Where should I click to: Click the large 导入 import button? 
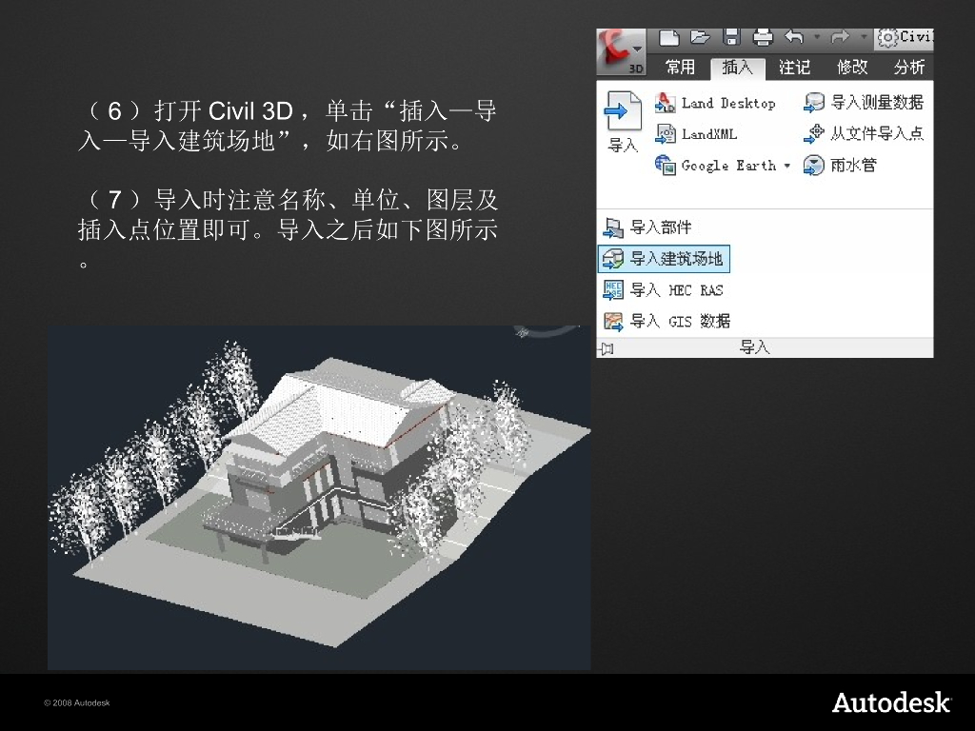point(623,122)
